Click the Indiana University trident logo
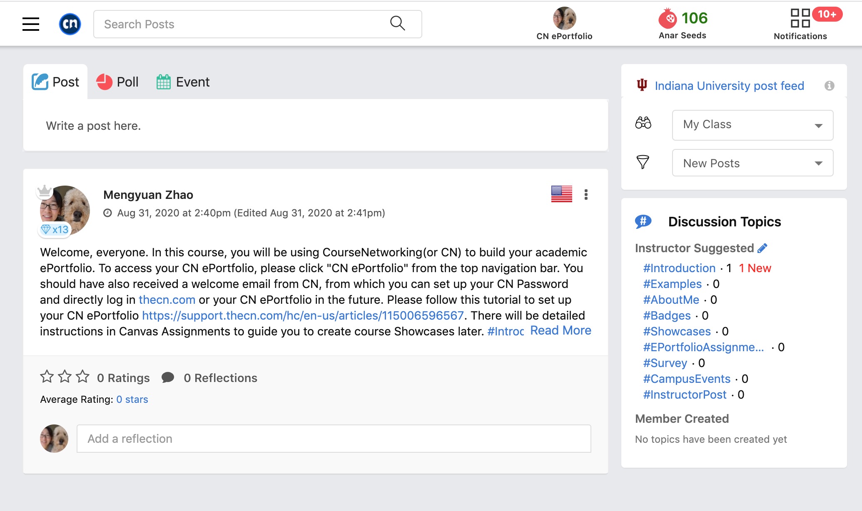The height and width of the screenshot is (511, 862). (642, 85)
